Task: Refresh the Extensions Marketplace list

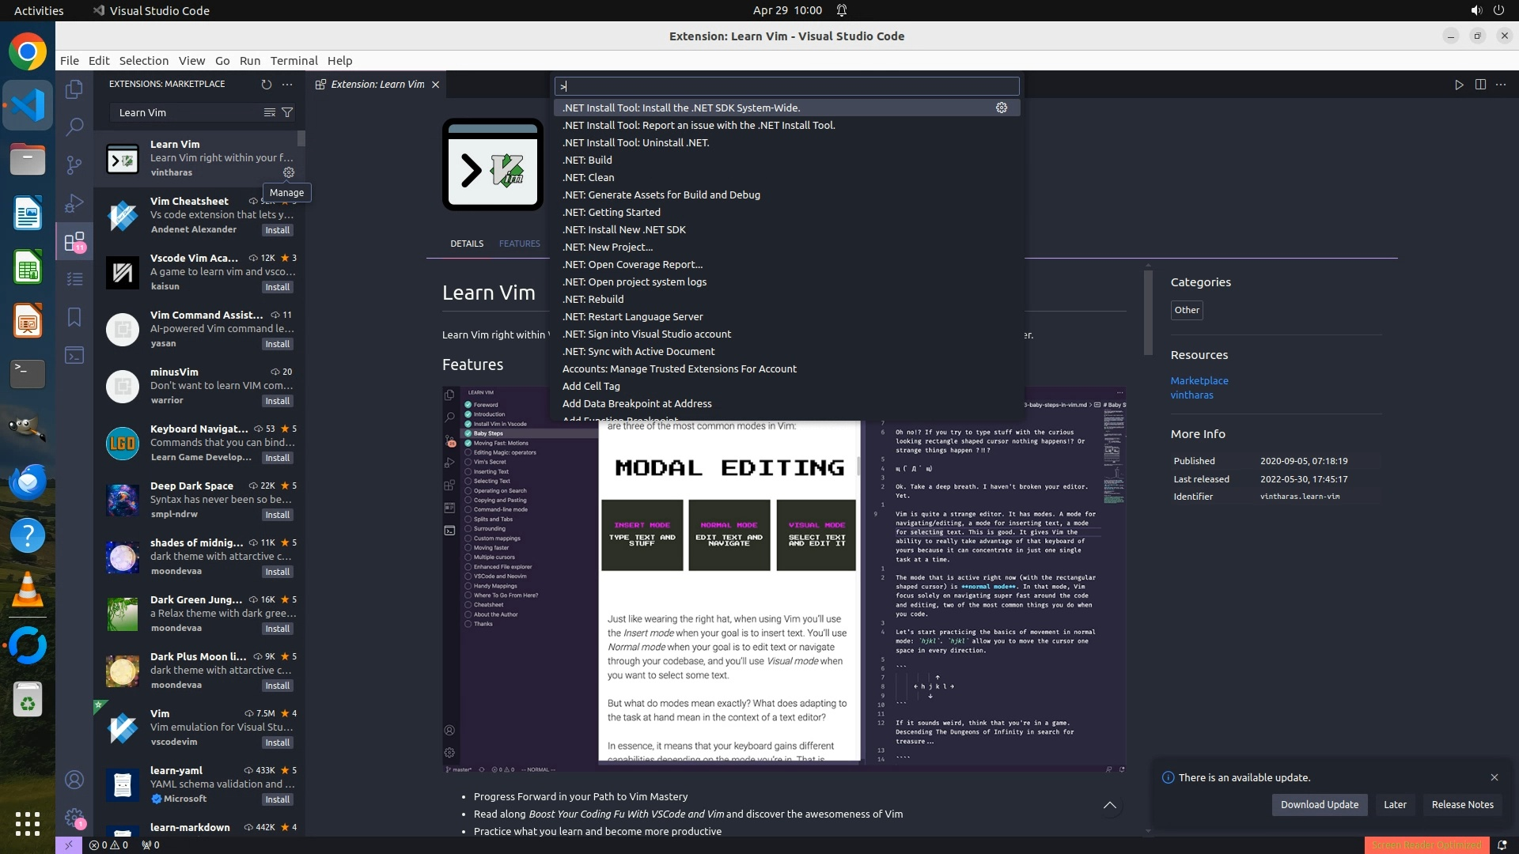Action: click(266, 84)
